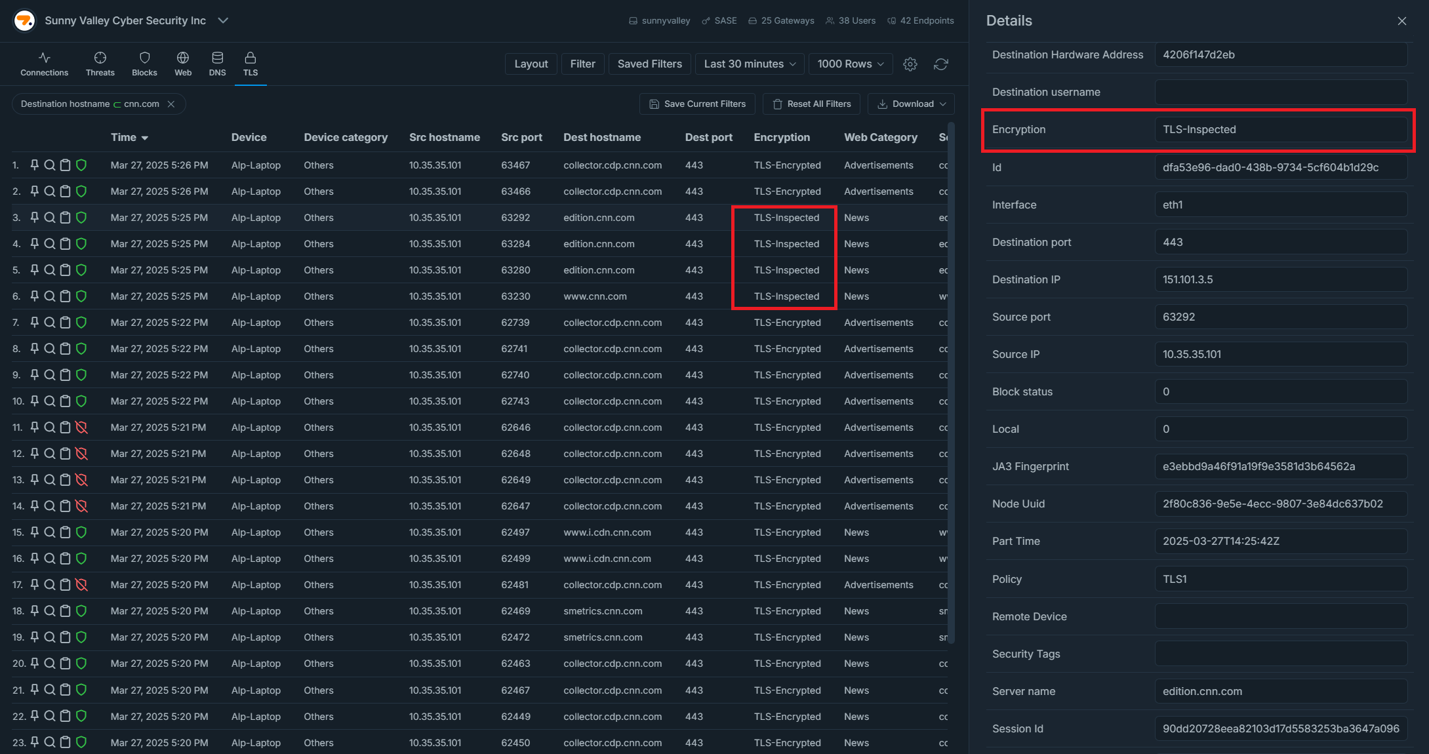
Task: Pin row 1 in the table
Action: pyautogui.click(x=34, y=165)
